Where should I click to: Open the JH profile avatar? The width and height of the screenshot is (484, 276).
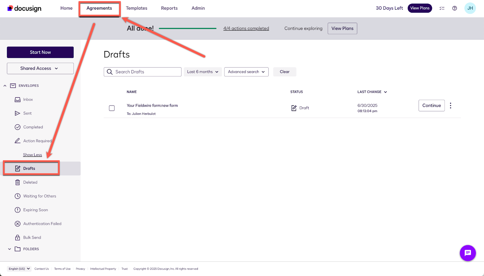click(470, 8)
